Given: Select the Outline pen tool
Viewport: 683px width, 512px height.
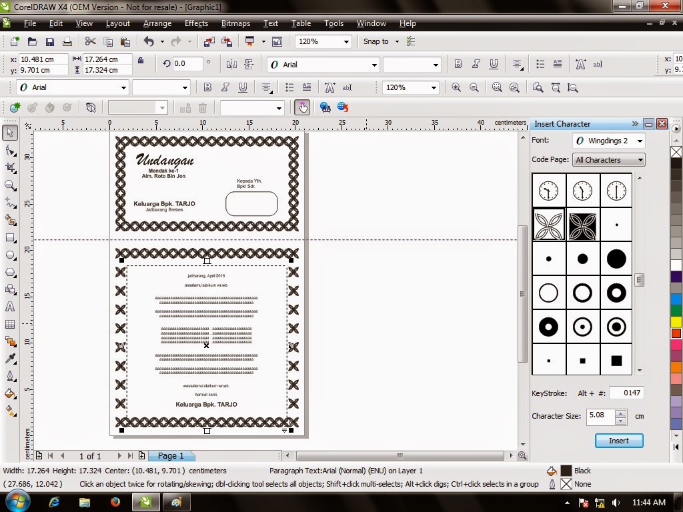Looking at the screenshot, I should click(10, 376).
